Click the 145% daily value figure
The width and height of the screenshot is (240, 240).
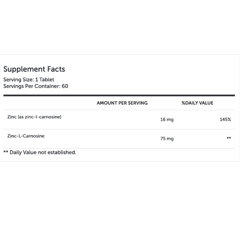225,119
